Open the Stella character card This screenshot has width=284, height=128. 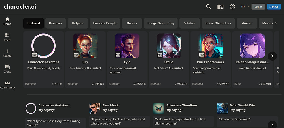click(x=169, y=60)
